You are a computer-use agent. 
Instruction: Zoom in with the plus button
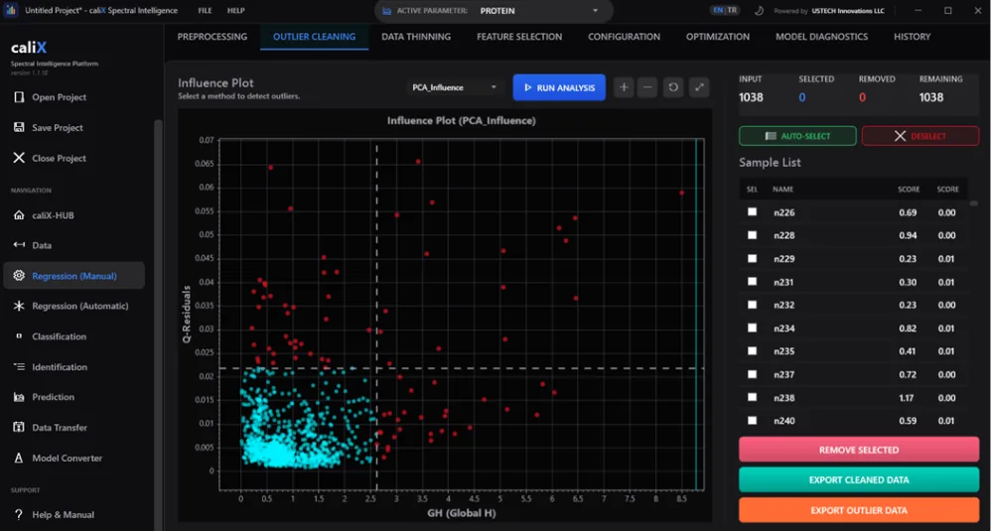pos(624,87)
